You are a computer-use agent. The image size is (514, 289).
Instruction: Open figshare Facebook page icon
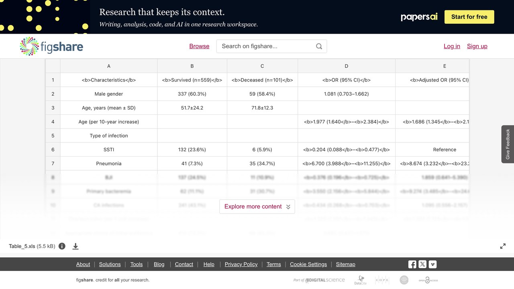point(412,264)
